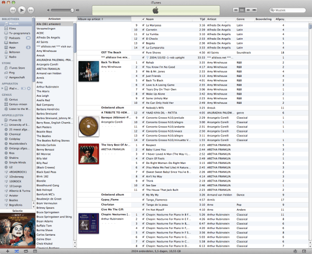Skip to the next track
This screenshot has height=254, width=312.
click(31, 10)
